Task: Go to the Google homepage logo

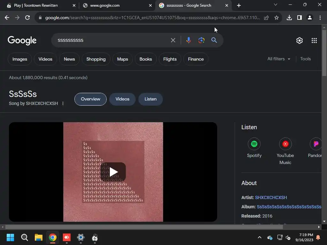Action: 22,41
